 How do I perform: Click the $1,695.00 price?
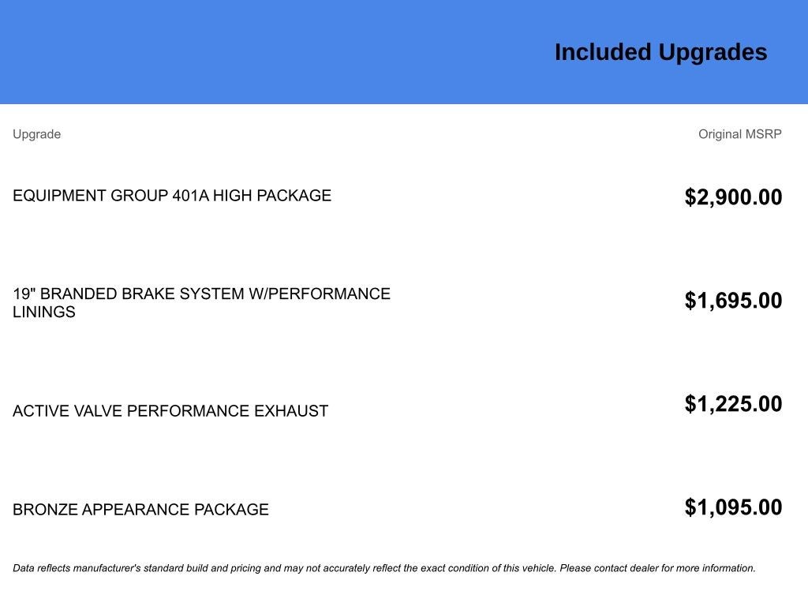733,301
